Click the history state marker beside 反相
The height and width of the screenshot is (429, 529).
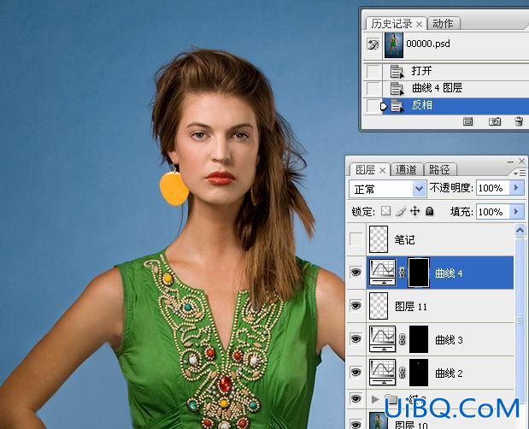pyautogui.click(x=384, y=106)
